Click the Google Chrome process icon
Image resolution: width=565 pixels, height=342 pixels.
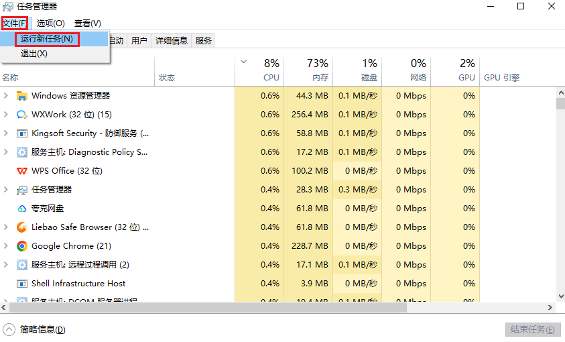tap(21, 246)
